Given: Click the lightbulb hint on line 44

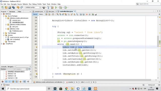Looking at the screenshot, I should (36, 47).
